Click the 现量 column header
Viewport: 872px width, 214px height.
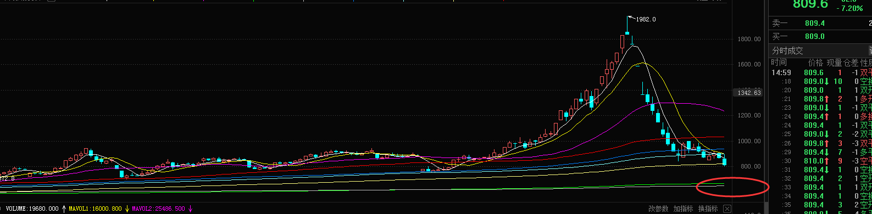[834, 63]
